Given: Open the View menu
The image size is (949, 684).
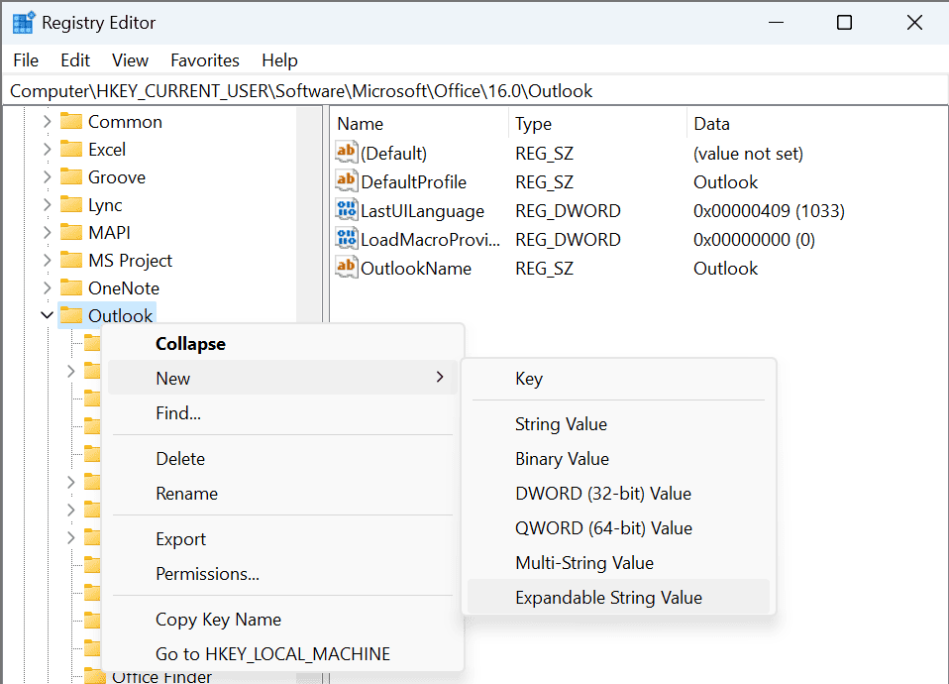Looking at the screenshot, I should [x=130, y=60].
